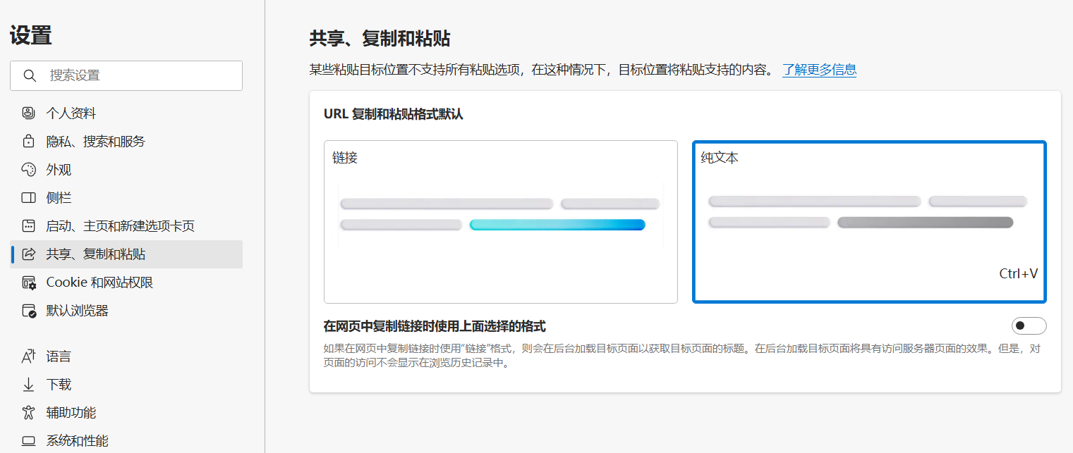The image size is (1073, 453).
Task: Open the 了解更多信息 link
Action: click(x=819, y=70)
